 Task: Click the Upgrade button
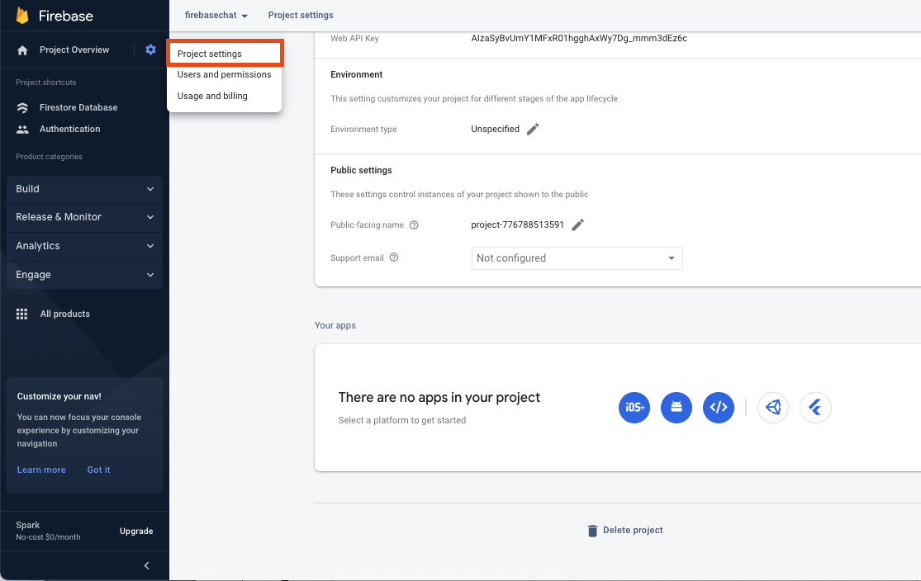click(135, 531)
